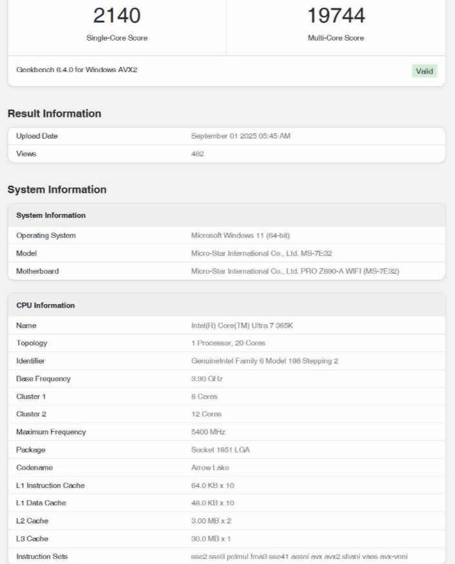Select the GenuineIntel Family 6 identifier value
455x564 pixels.
tap(265, 361)
